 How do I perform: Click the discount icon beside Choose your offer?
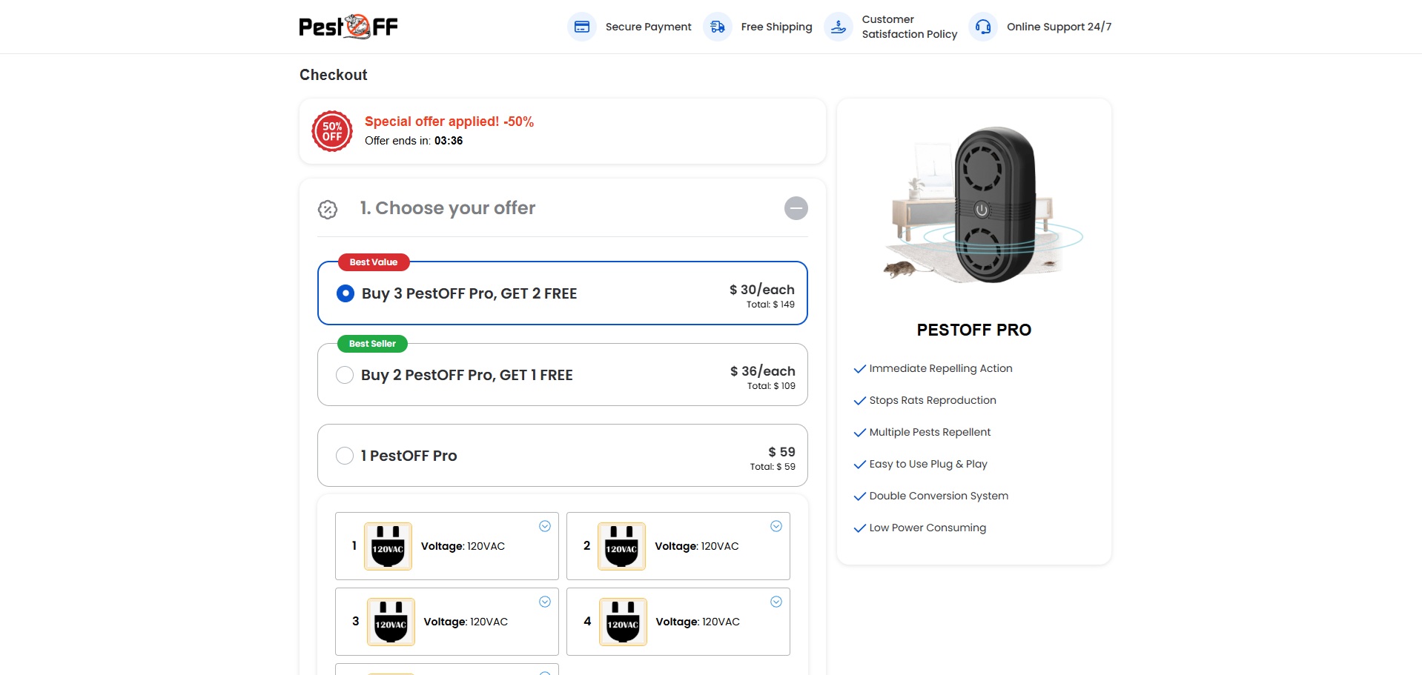(328, 210)
